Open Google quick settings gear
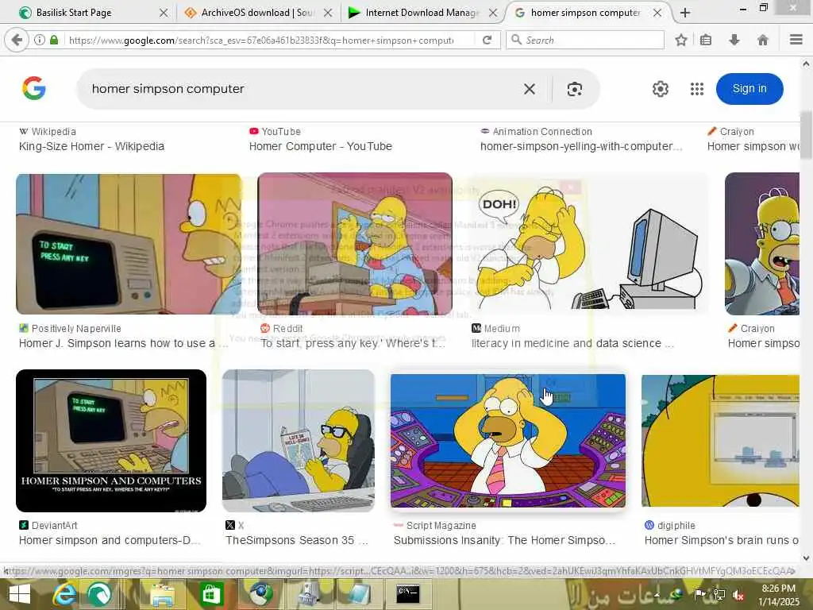Image resolution: width=813 pixels, height=610 pixels. click(660, 89)
